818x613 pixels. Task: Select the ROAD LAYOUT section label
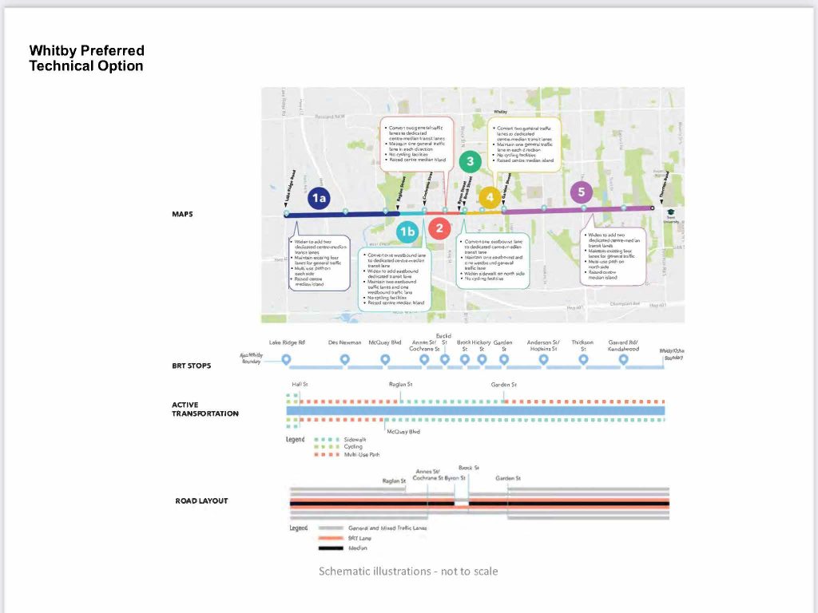pos(201,500)
